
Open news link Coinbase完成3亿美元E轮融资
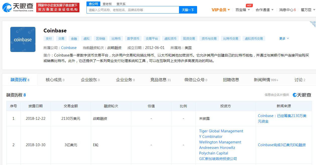point(282,145)
